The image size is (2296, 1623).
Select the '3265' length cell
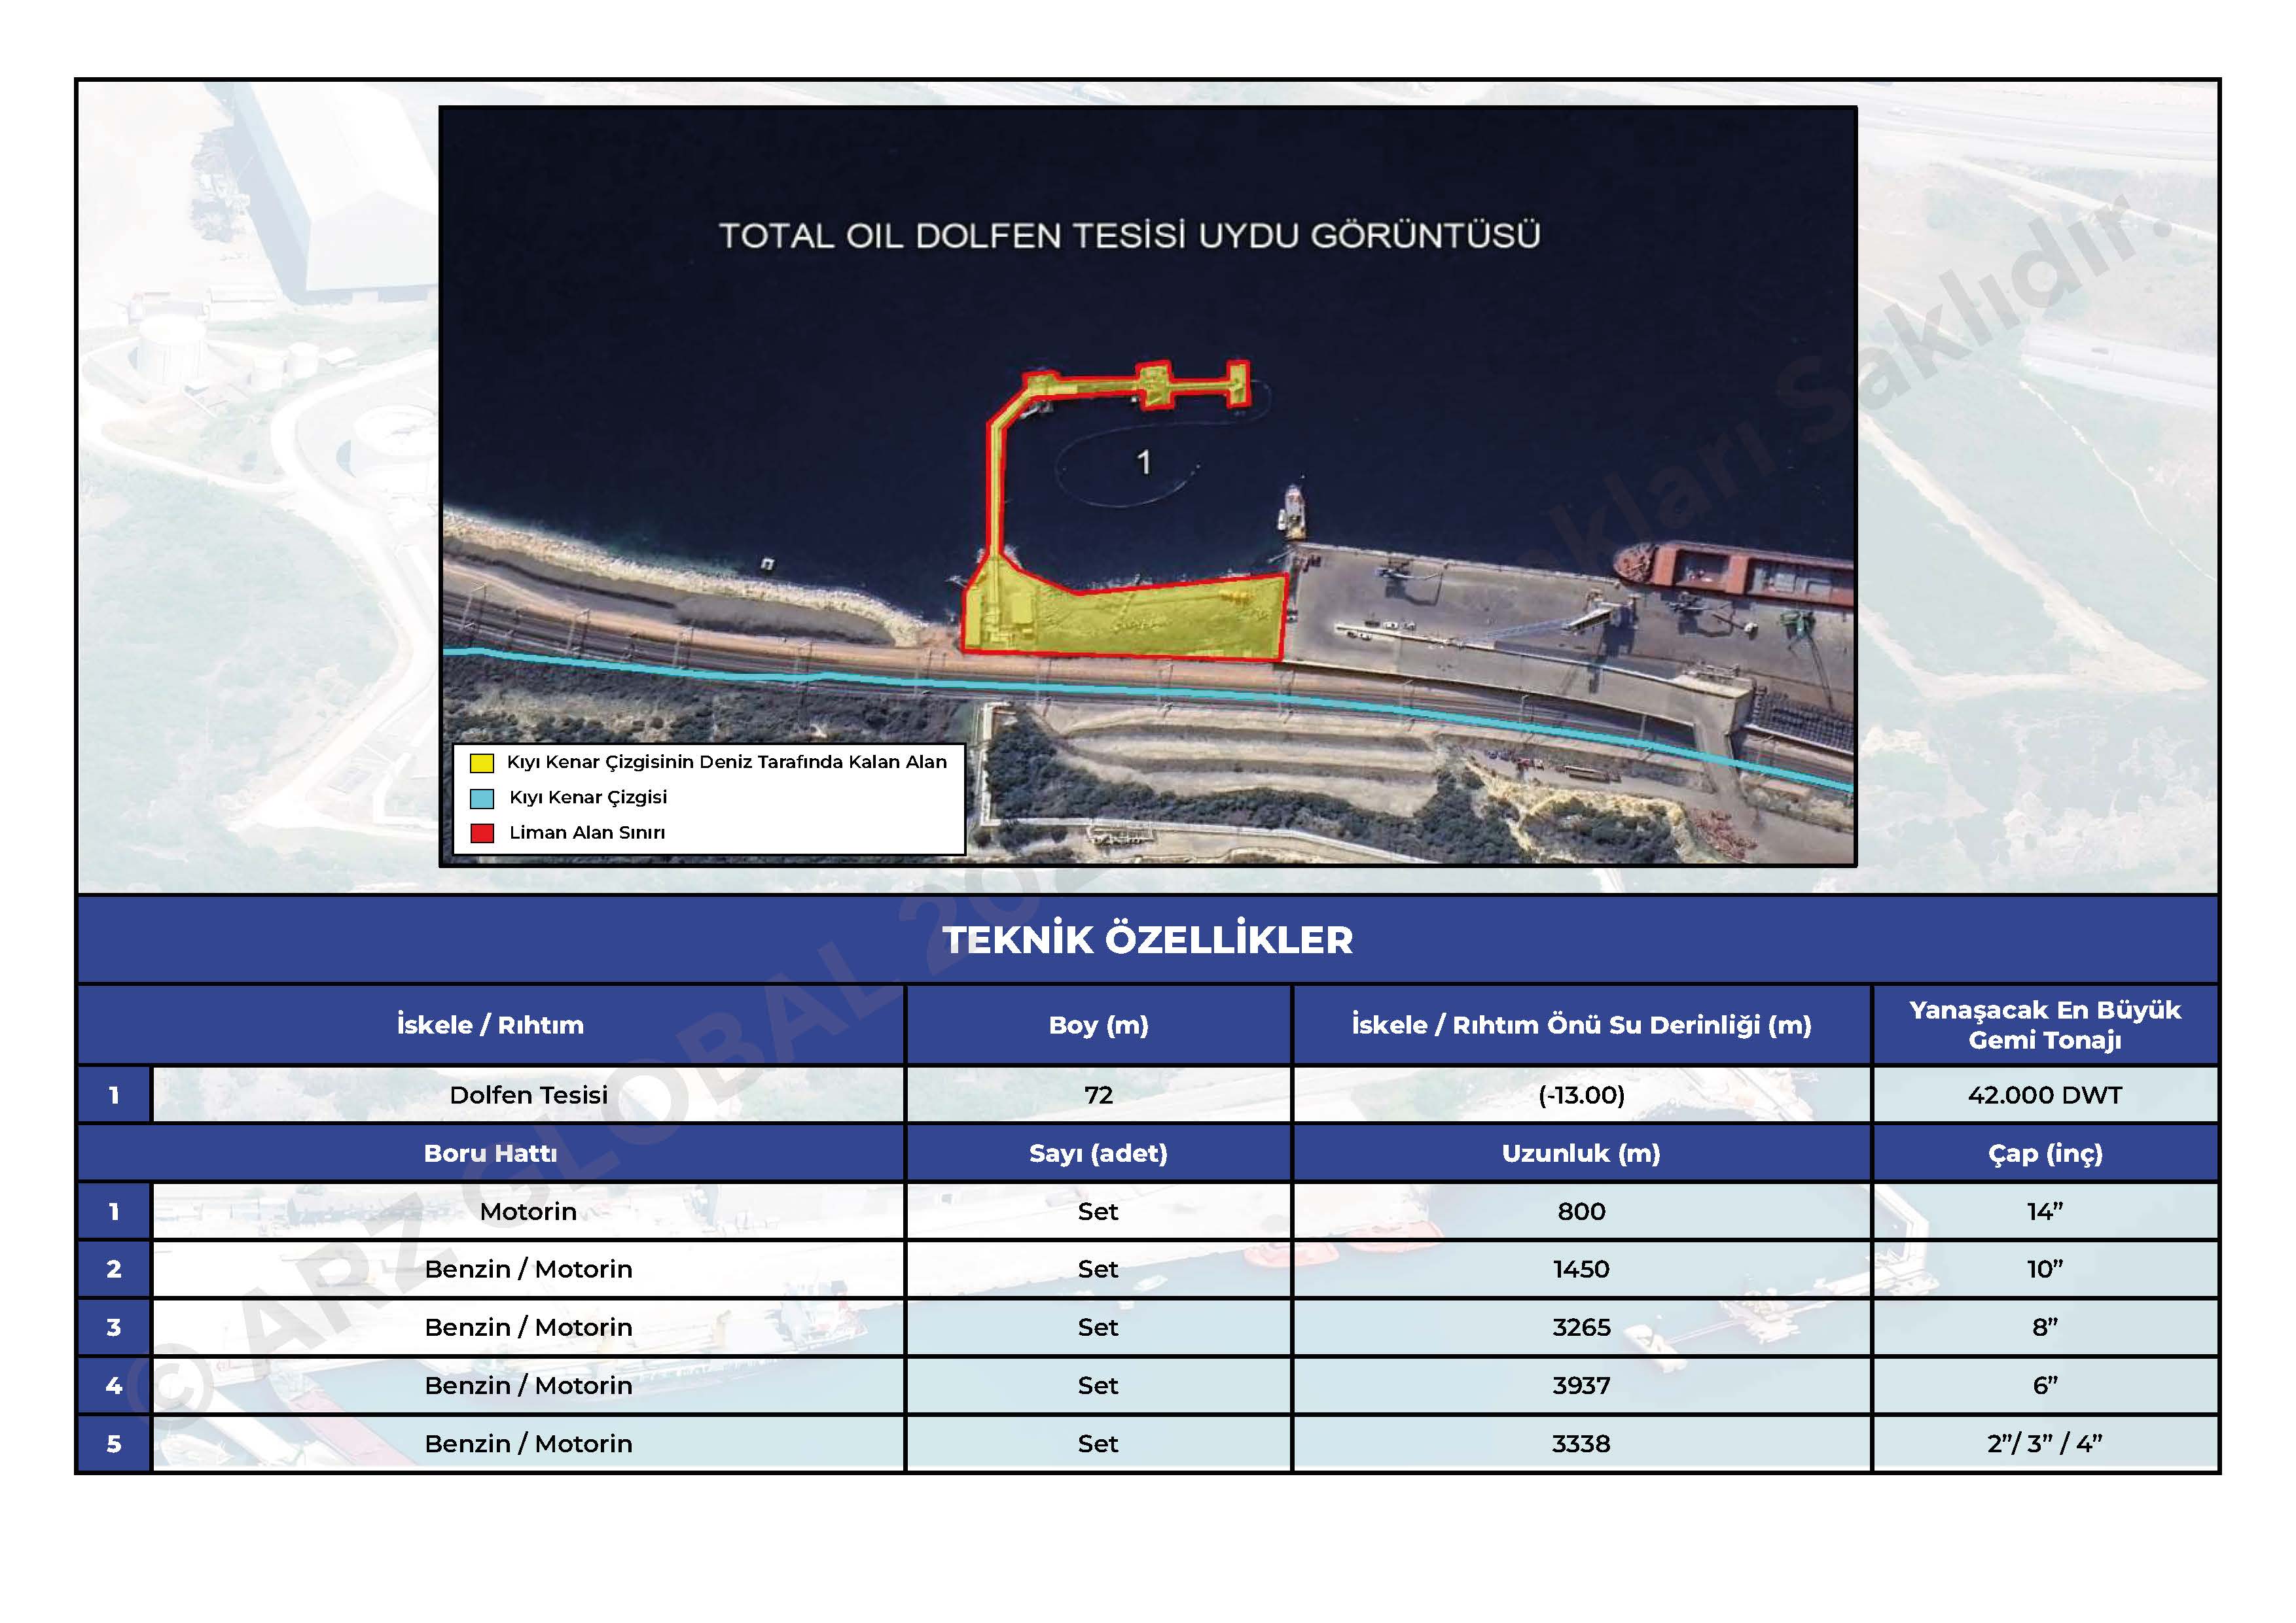(x=1581, y=1327)
